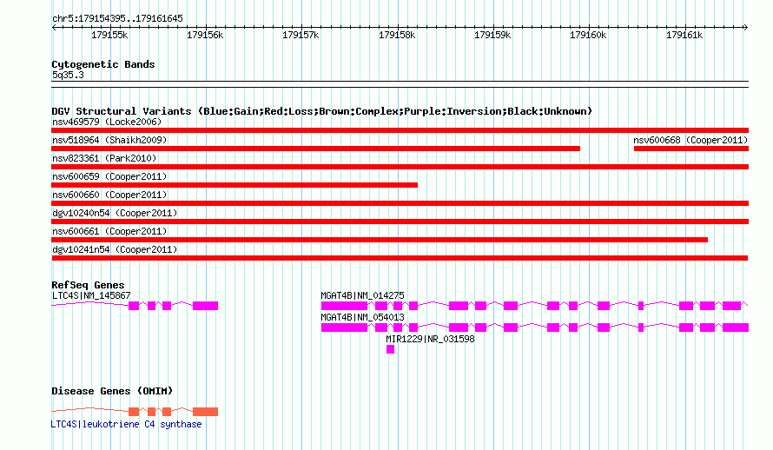Click the MGAT4B|NM_014275 transcript label

(362, 295)
